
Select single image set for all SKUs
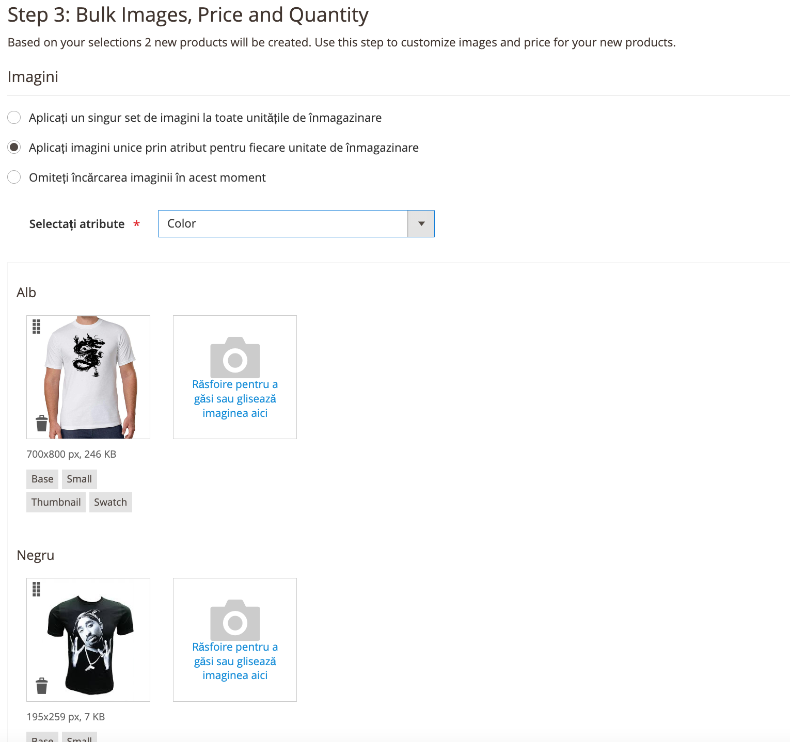coord(14,118)
